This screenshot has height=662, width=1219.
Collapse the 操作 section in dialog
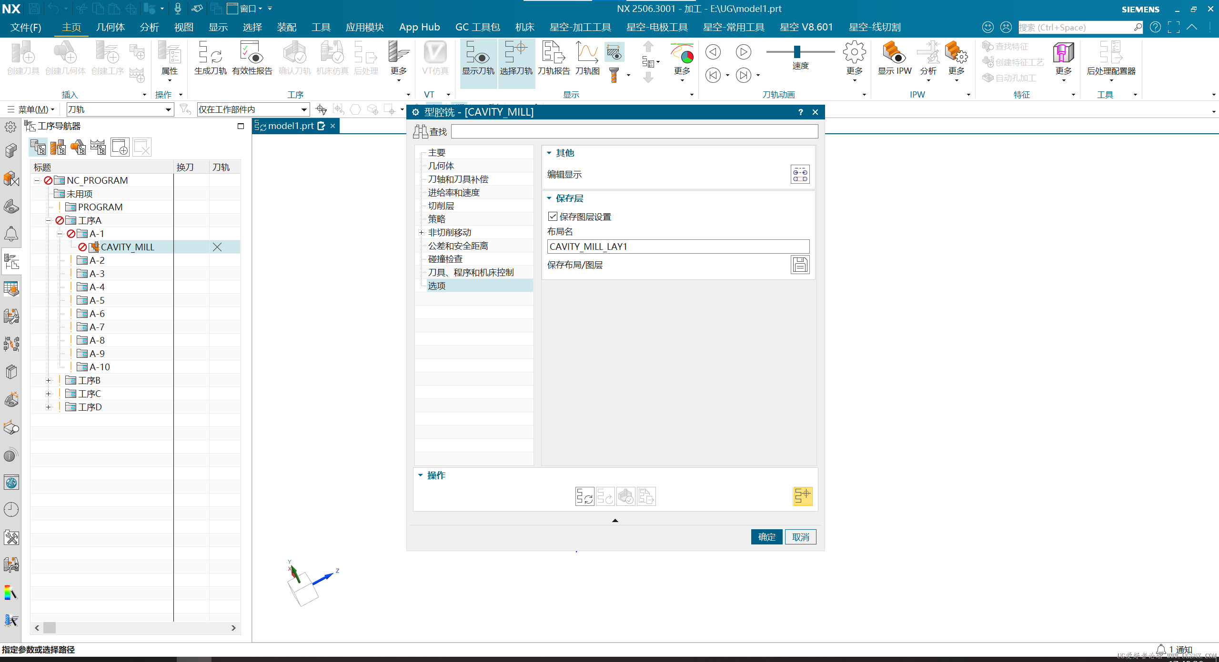point(420,475)
